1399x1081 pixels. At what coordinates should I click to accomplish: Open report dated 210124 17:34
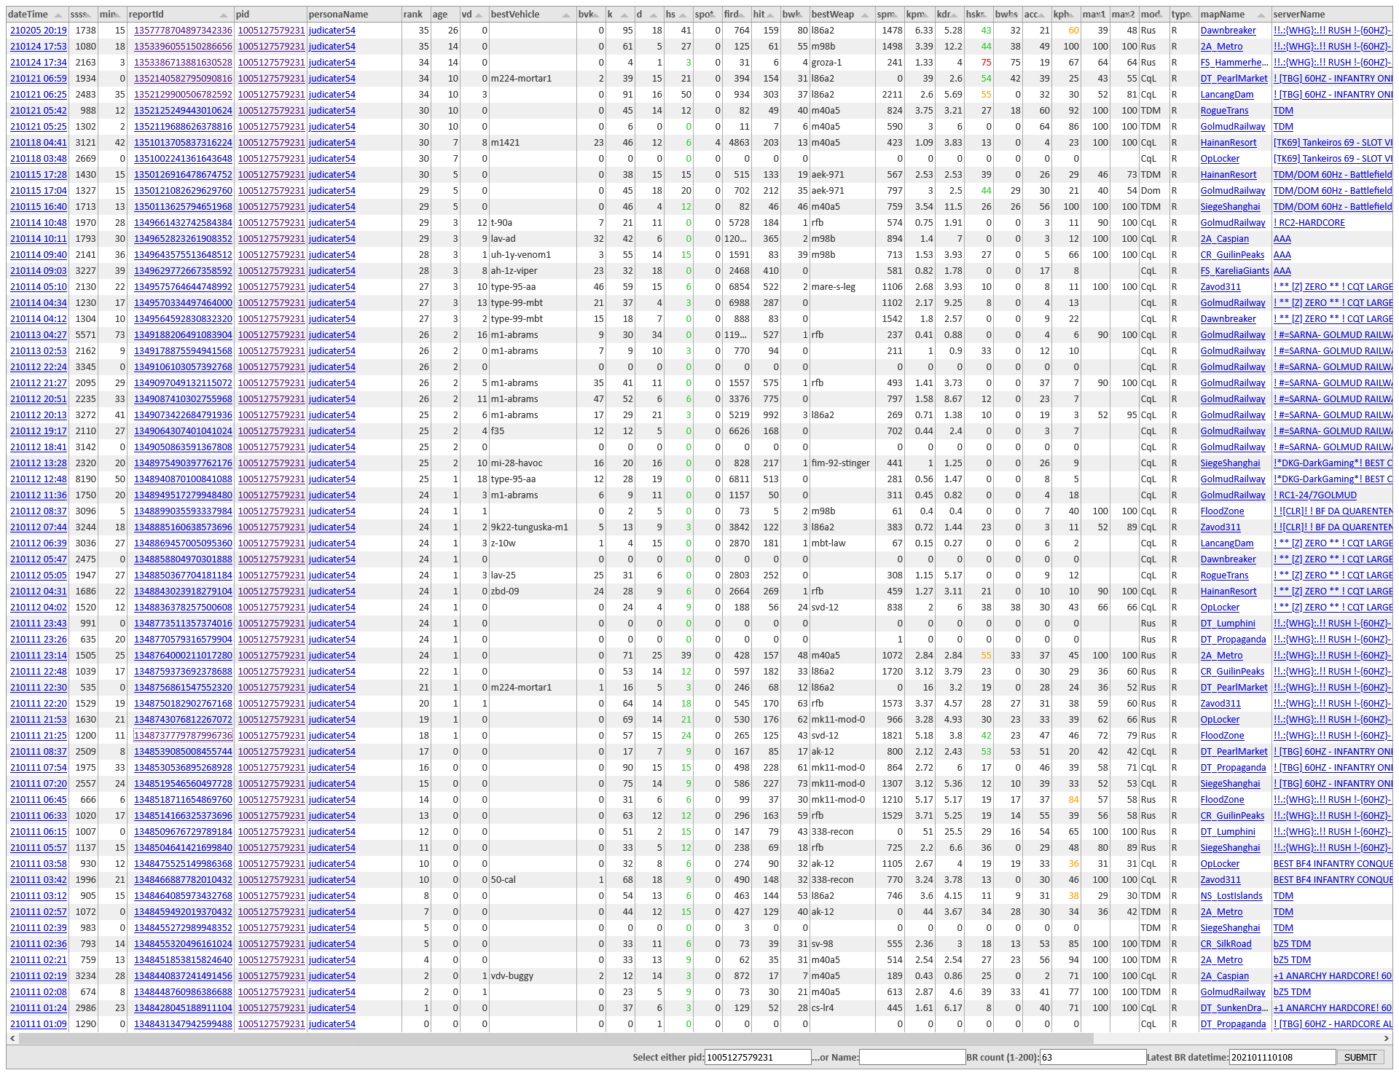pyautogui.click(x=38, y=63)
